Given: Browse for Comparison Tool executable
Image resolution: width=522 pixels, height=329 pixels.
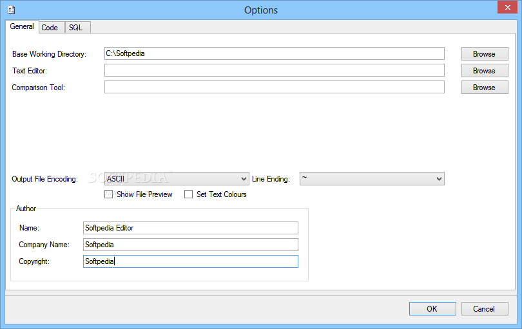Looking at the screenshot, I should point(485,88).
